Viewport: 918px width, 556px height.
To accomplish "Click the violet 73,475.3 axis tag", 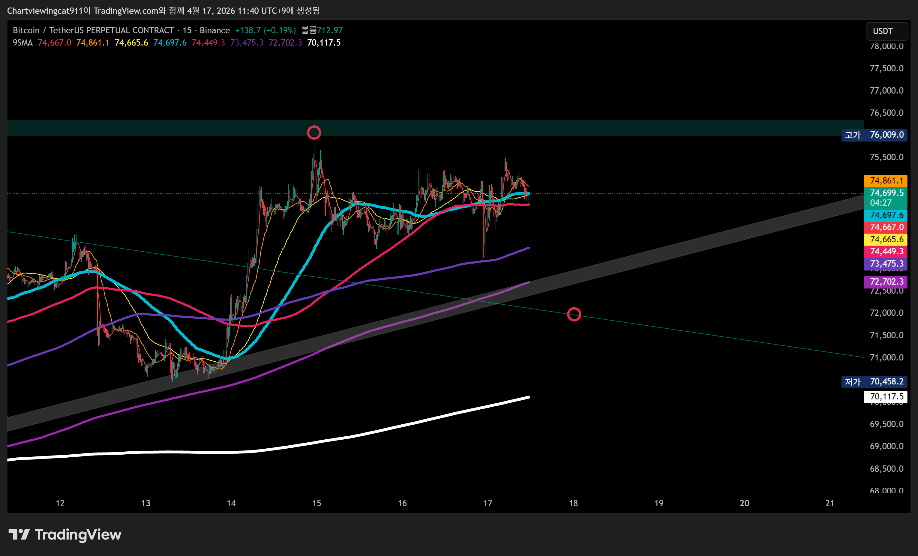I will click(886, 264).
